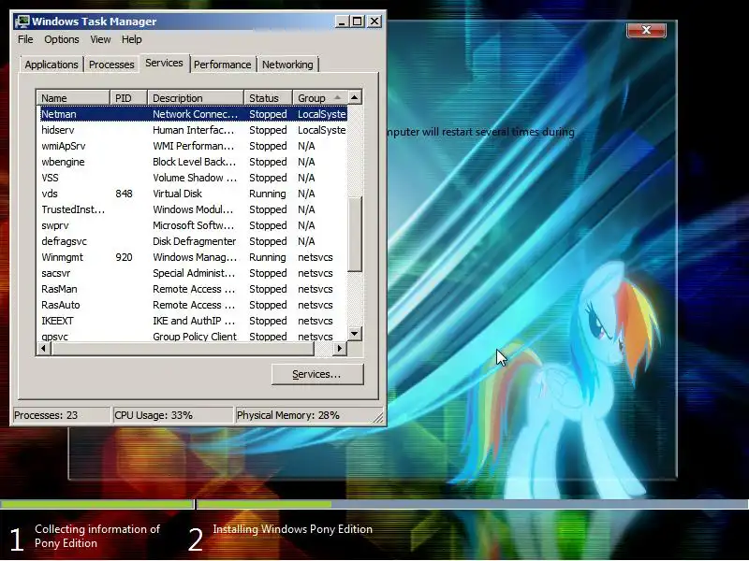Click the horizontal scrollbar right arrow
Screen dimensions: 749x561
pos(340,349)
